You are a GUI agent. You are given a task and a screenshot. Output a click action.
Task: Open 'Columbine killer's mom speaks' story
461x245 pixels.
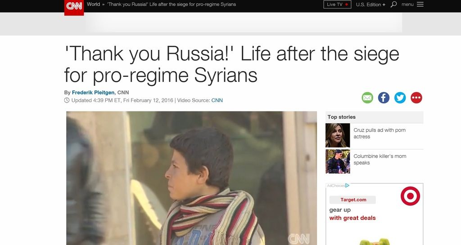click(x=380, y=159)
